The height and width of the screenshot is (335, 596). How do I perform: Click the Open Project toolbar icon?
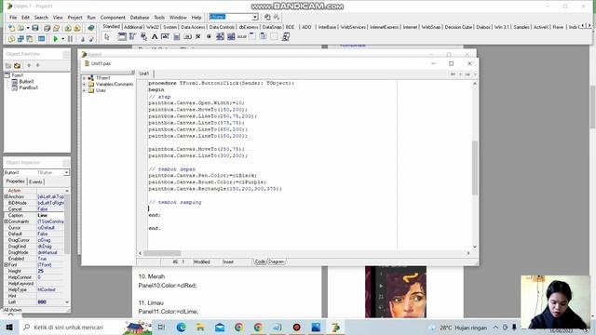(56, 28)
